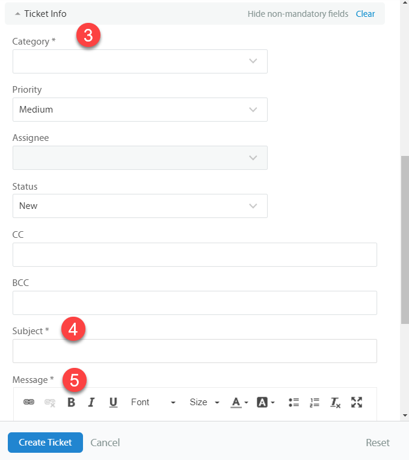Open the Priority dropdown showing Medium
This screenshot has width=409, height=460.
[140, 110]
